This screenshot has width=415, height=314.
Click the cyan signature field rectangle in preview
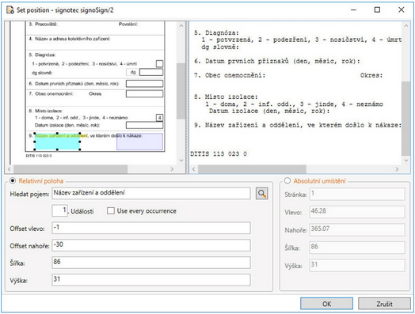(58, 142)
